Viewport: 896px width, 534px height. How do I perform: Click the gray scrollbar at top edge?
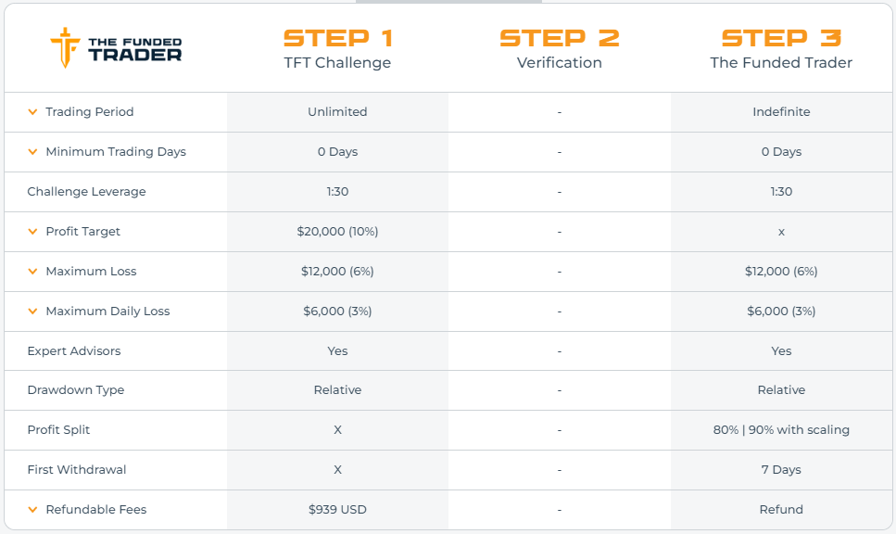pyautogui.click(x=448, y=2)
